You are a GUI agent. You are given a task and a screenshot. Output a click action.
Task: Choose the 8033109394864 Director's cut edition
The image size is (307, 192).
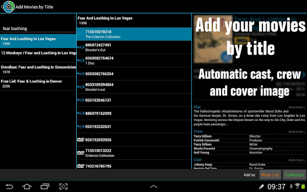134,87
